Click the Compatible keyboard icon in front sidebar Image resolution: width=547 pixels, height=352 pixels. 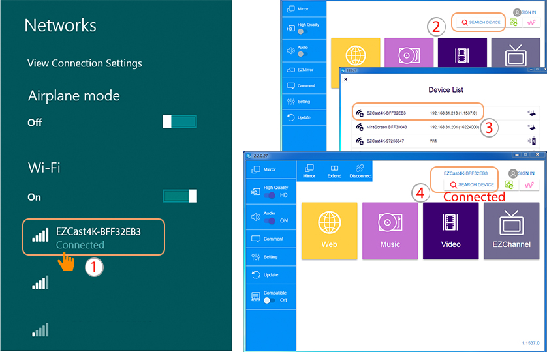point(256,297)
